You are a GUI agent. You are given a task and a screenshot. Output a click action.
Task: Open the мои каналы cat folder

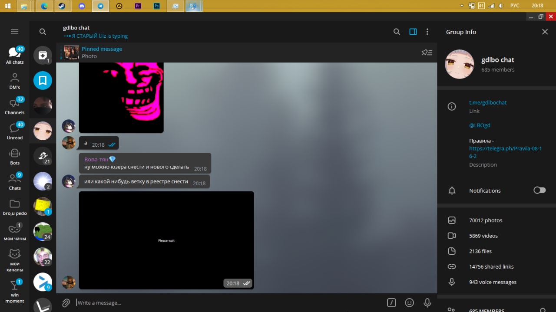(x=15, y=260)
